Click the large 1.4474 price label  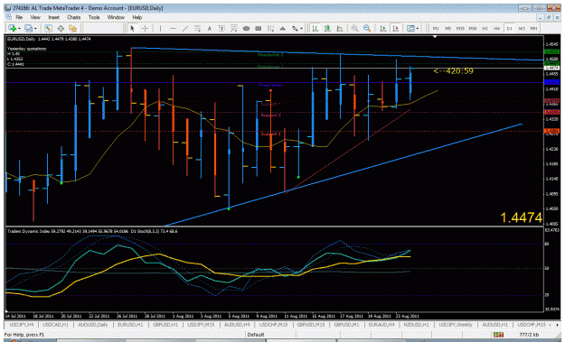[521, 217]
